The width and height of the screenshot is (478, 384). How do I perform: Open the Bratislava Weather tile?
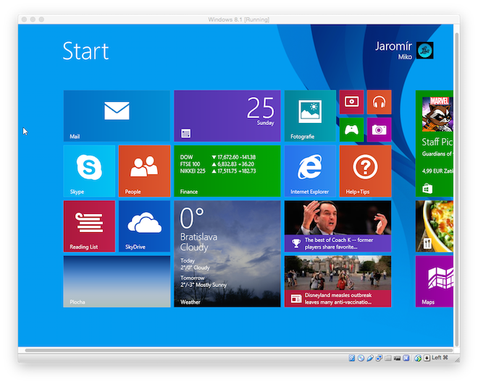tap(227, 254)
